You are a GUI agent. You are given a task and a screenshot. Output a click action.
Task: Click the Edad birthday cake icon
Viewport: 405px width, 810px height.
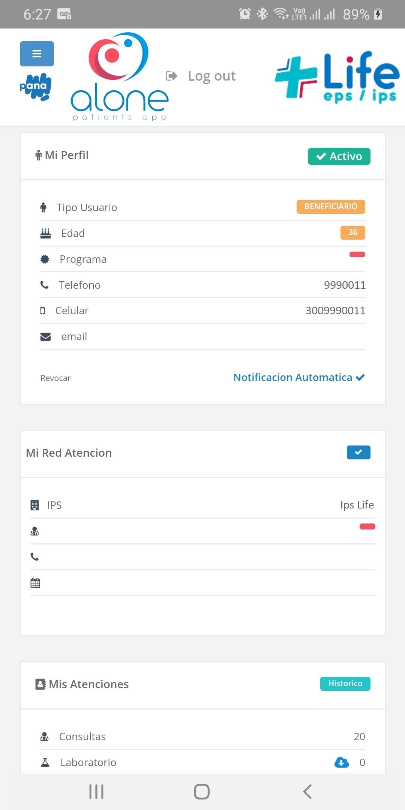tap(45, 233)
